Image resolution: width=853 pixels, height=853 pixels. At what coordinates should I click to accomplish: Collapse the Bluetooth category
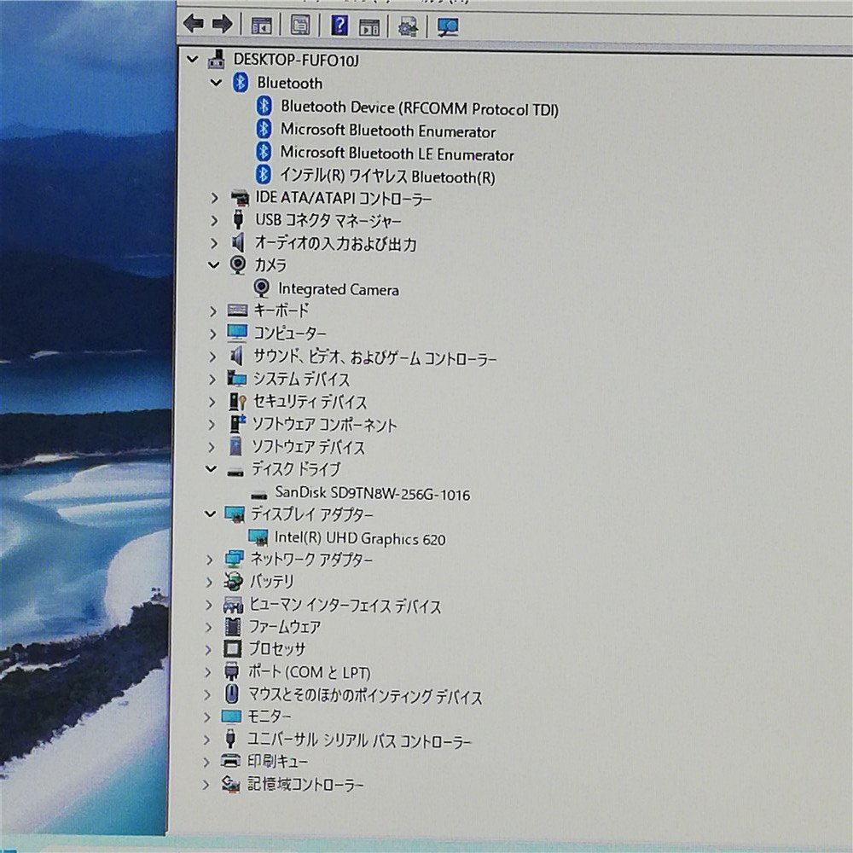(216, 82)
